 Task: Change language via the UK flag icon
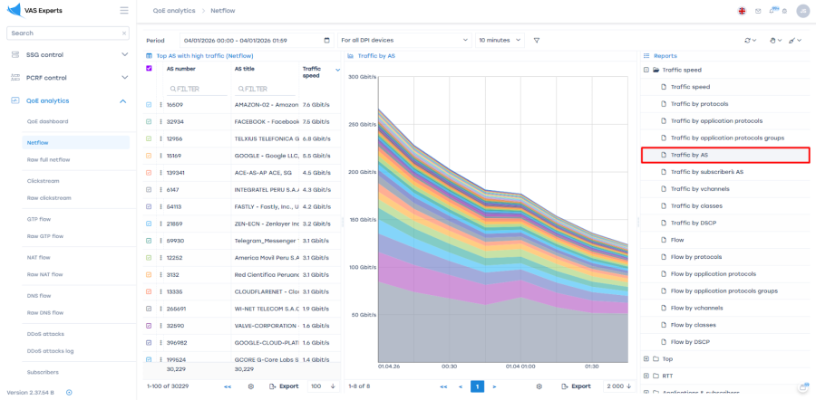(742, 11)
